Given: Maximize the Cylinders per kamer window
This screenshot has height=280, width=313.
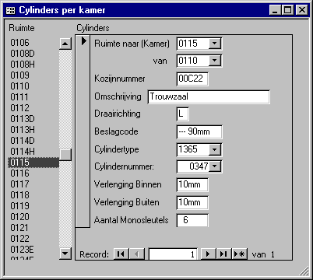Looking at the screenshot, I should pyautogui.click(x=288, y=10).
